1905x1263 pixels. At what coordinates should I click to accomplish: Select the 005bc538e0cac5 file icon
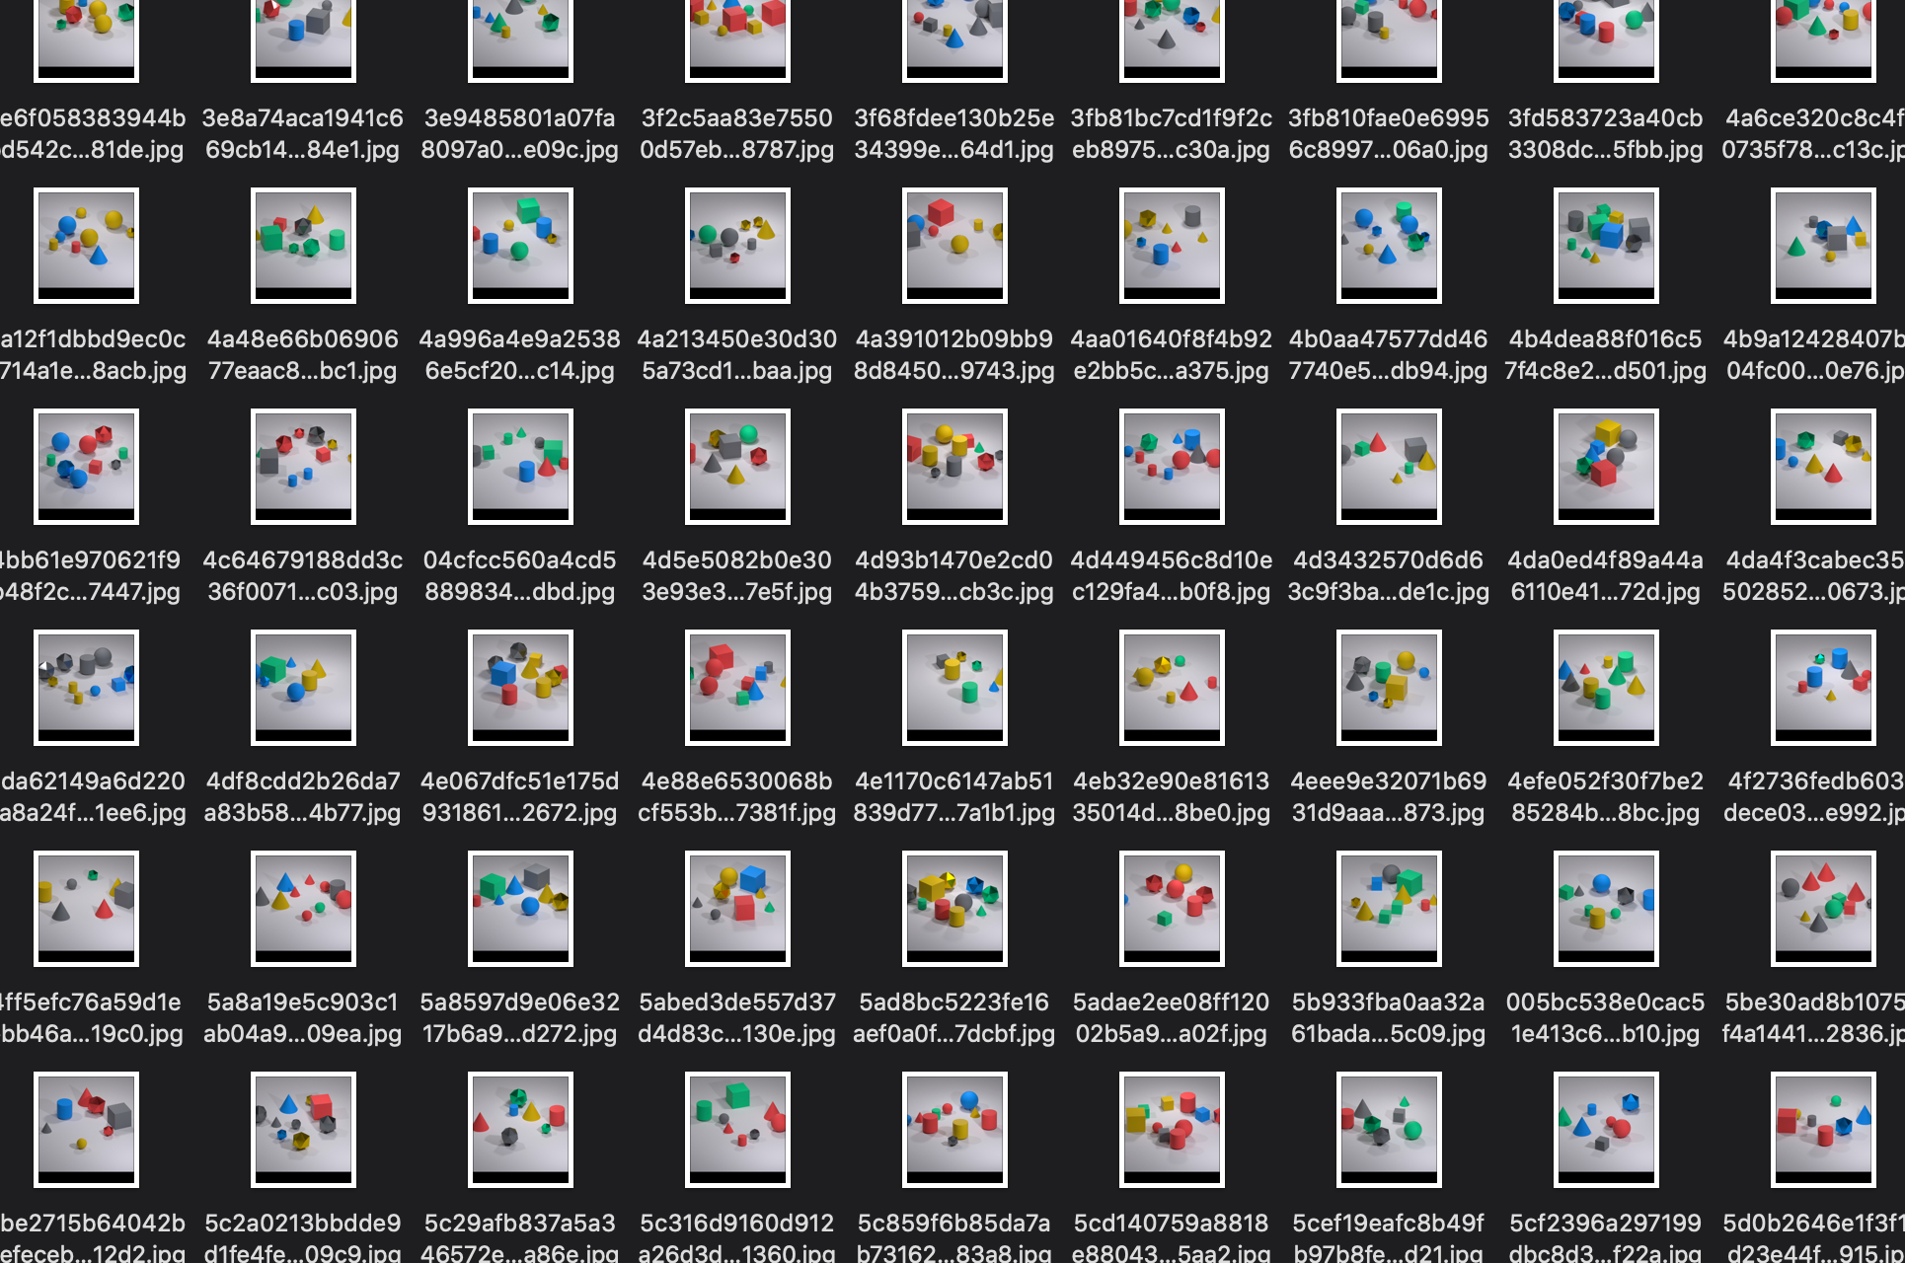click(x=1606, y=908)
